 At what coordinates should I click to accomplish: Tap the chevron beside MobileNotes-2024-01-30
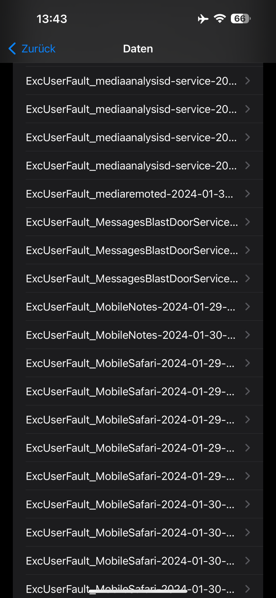[x=248, y=335]
